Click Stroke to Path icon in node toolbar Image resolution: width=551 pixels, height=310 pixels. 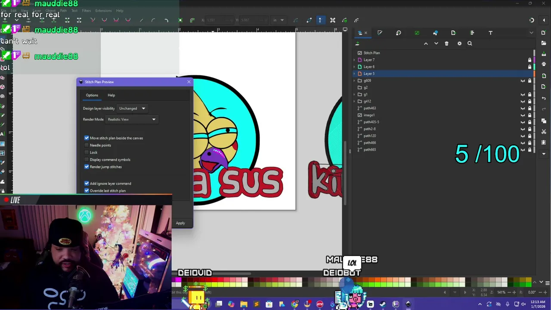192,20
